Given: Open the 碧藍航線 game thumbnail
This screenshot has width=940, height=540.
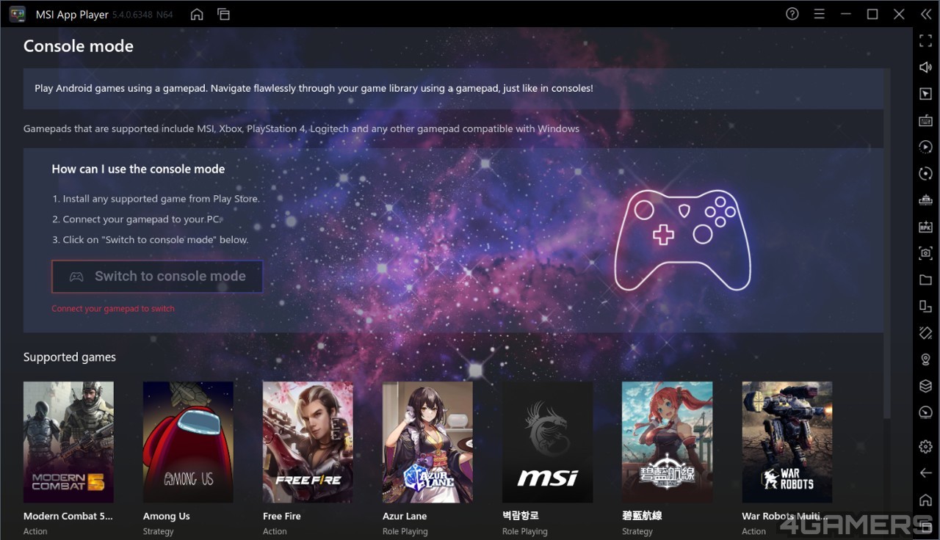Looking at the screenshot, I should 667,442.
